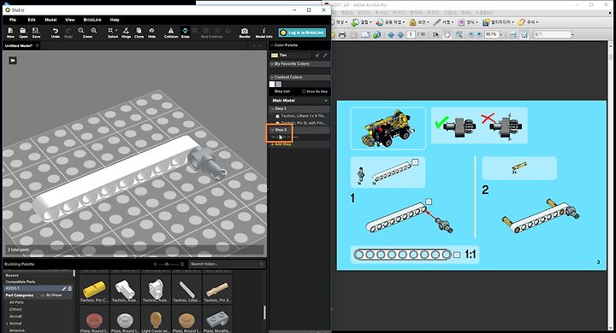Select Technic Liftarm 1 x 9 in Step 1

300,116
